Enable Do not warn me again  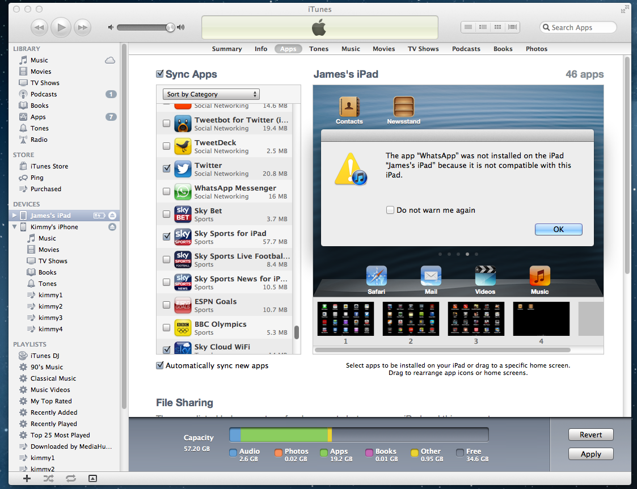click(390, 210)
